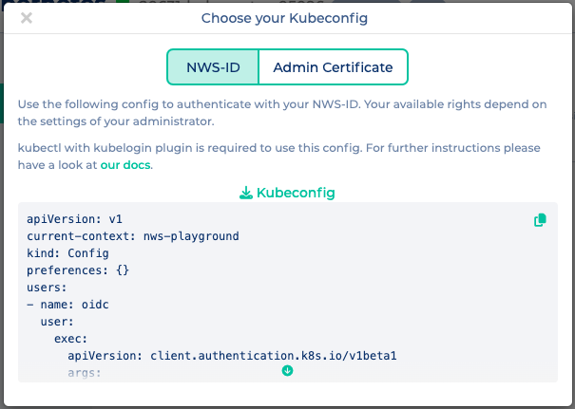The height and width of the screenshot is (409, 575).
Task: Close the Choose your Kubeconfig dialog
Action: [x=27, y=17]
